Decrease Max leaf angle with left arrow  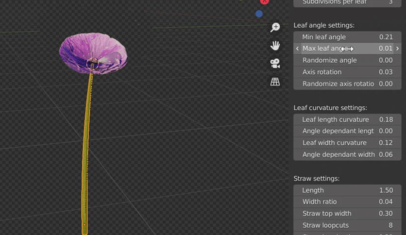297,49
